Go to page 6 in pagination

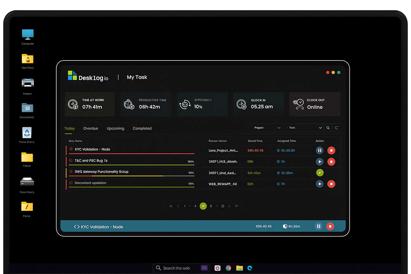[211, 206]
